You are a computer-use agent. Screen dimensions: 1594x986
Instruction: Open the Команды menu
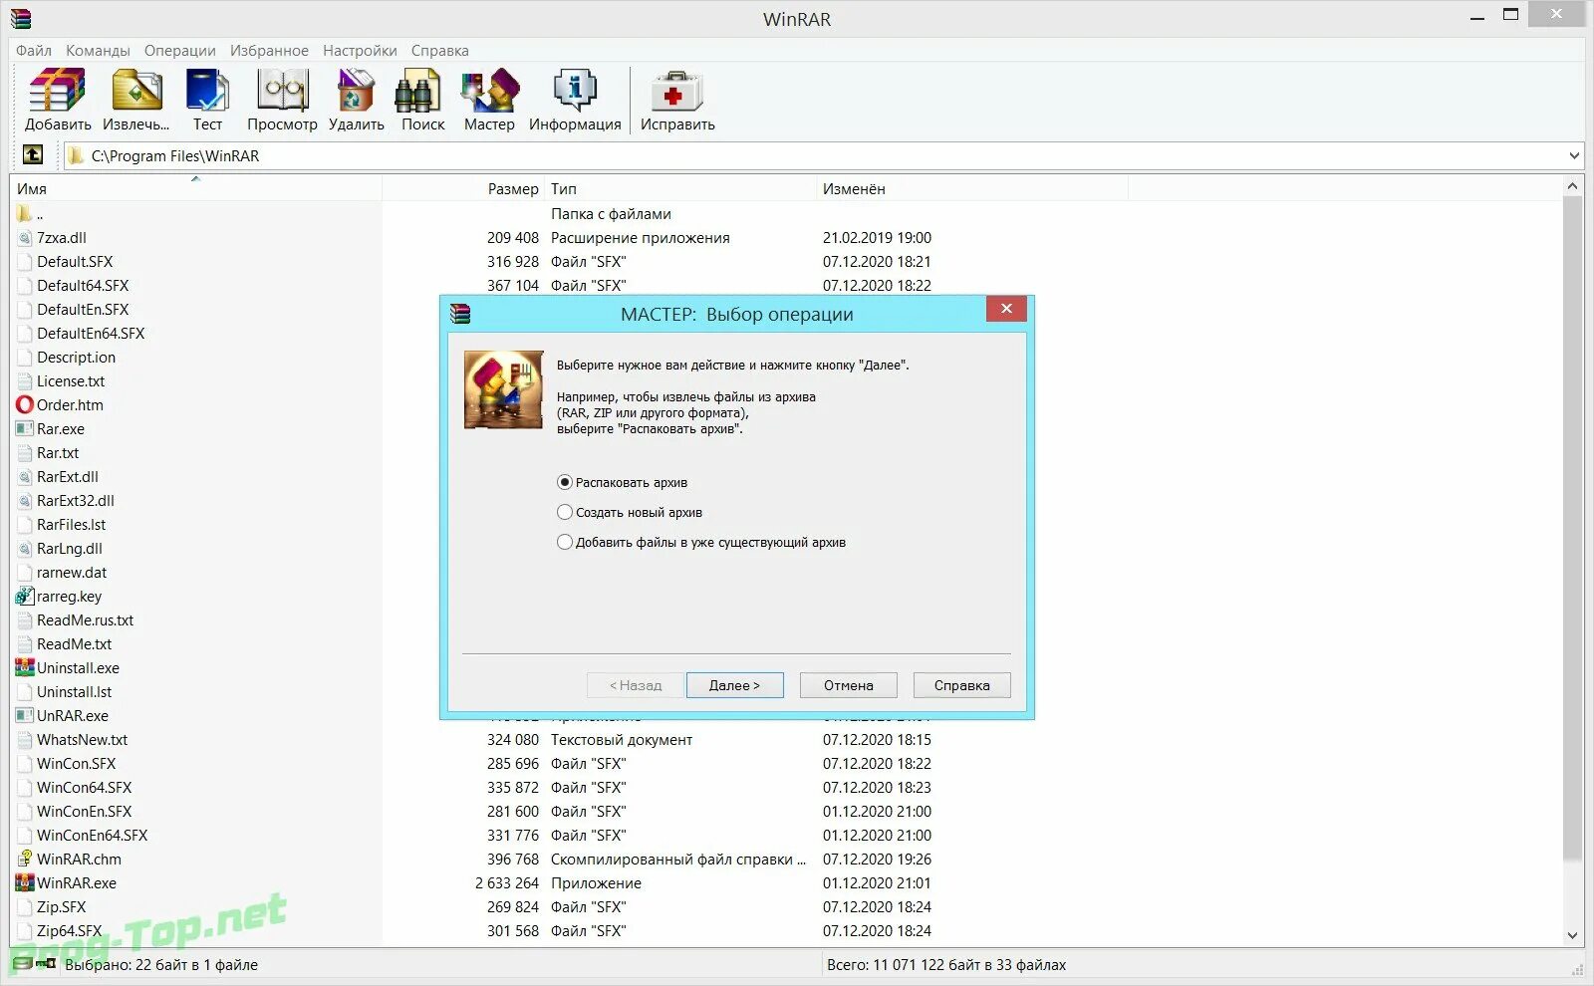point(98,51)
